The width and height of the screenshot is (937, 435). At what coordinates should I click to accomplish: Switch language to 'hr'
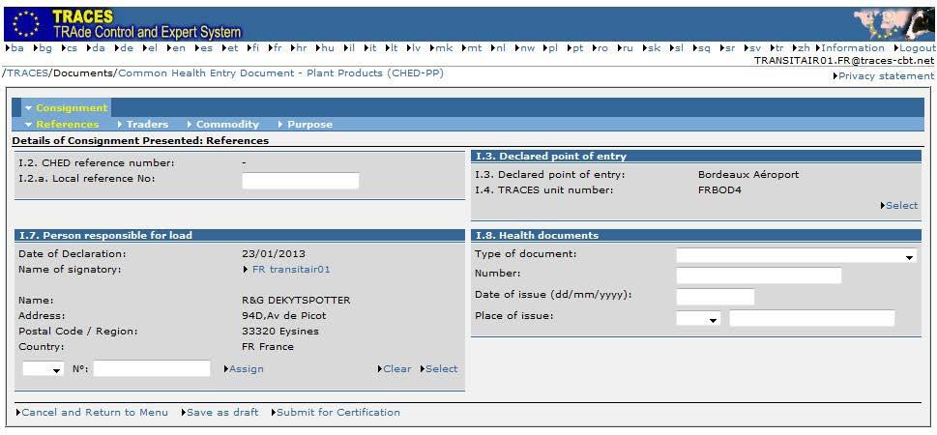(299, 48)
